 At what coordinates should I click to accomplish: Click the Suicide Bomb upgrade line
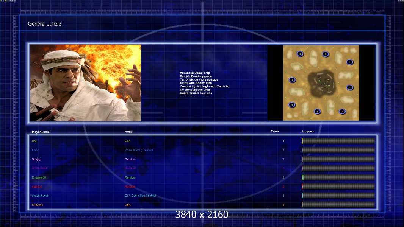point(196,76)
